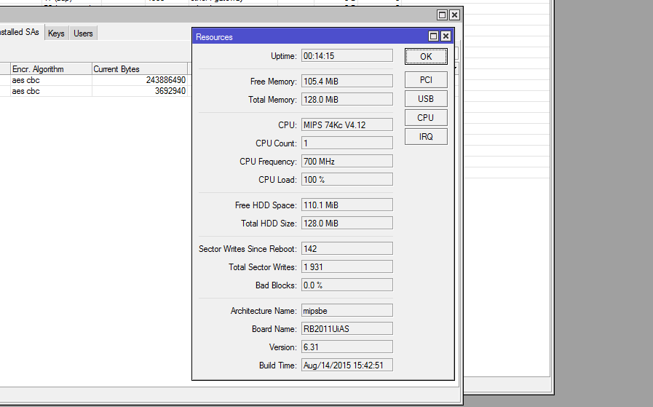Viewport: 653px width, 407px height.
Task: Maximize the IPsec window behind Resources
Action: click(x=443, y=15)
